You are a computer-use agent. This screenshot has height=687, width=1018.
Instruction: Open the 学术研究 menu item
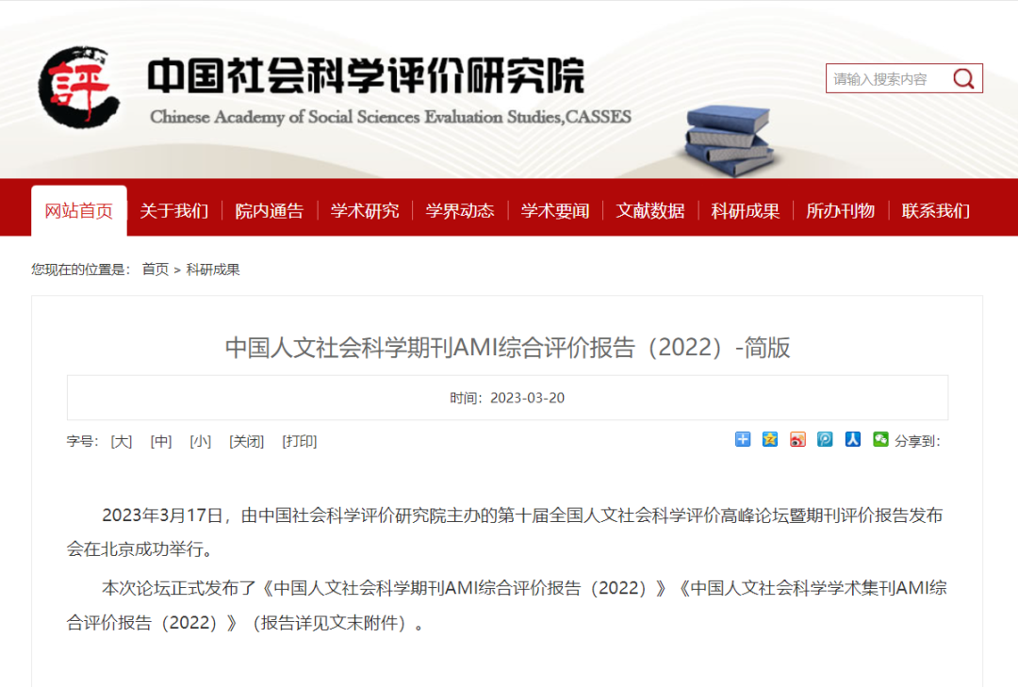point(365,210)
